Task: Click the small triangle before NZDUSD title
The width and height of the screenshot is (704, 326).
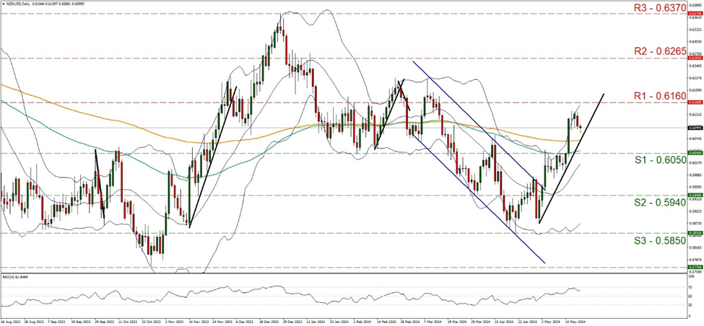Action: (3, 4)
